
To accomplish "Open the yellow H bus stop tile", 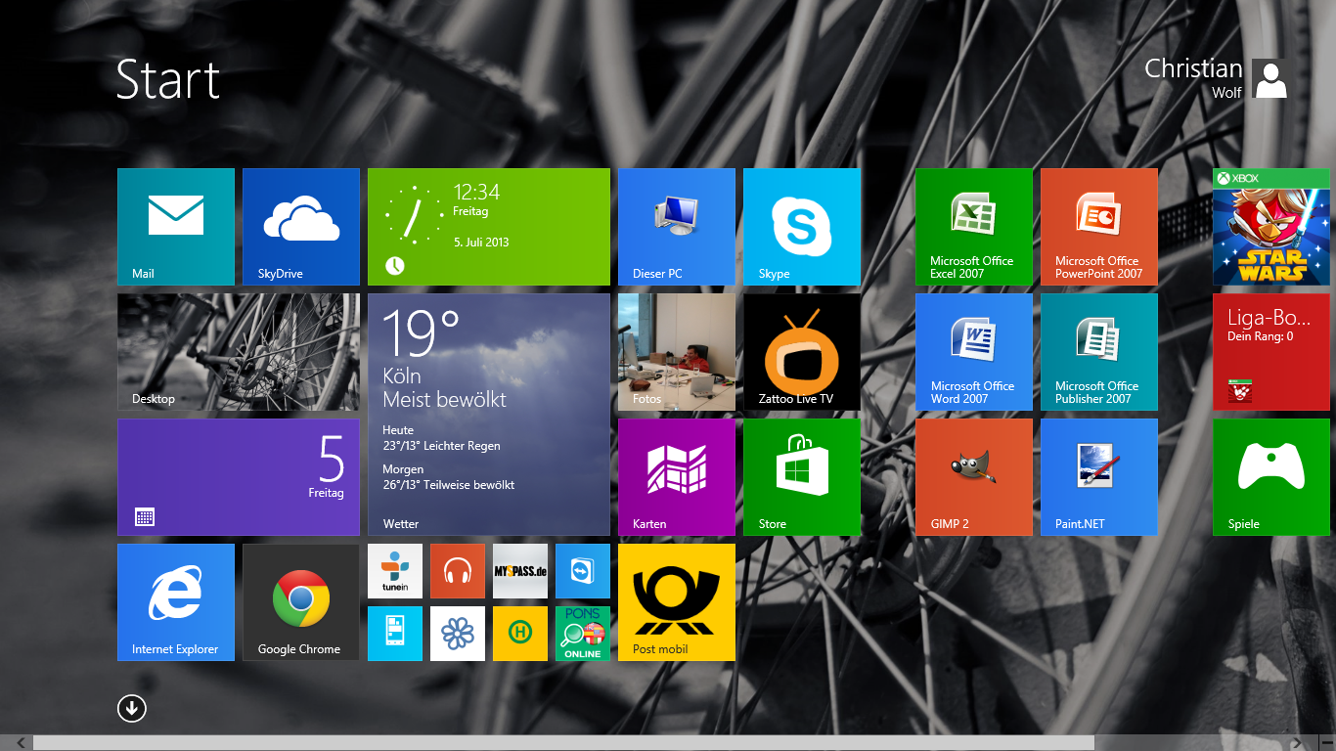I will (x=520, y=634).
